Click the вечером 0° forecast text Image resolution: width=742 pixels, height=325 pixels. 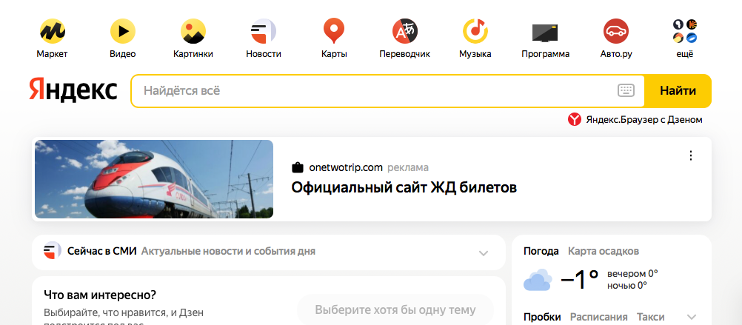(632, 273)
